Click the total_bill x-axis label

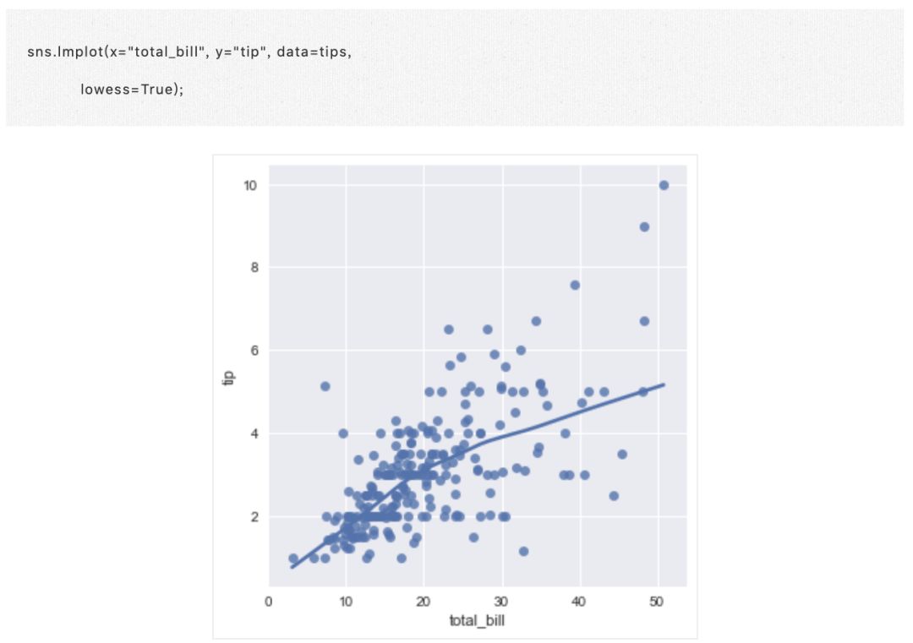click(477, 621)
